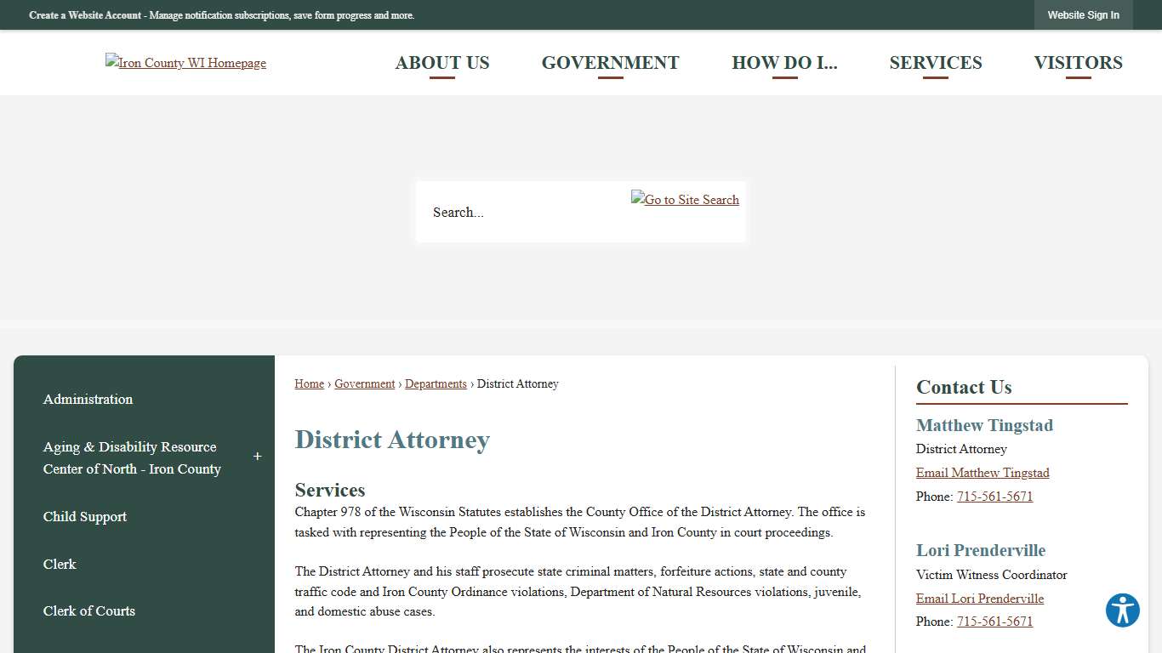1162x653 pixels.
Task: Select Child Support in the sidebar
Action: (84, 517)
